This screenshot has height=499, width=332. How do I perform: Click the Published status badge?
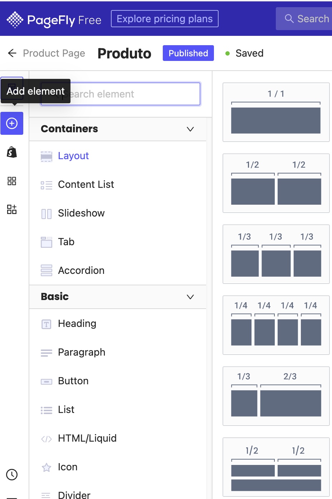tap(188, 53)
